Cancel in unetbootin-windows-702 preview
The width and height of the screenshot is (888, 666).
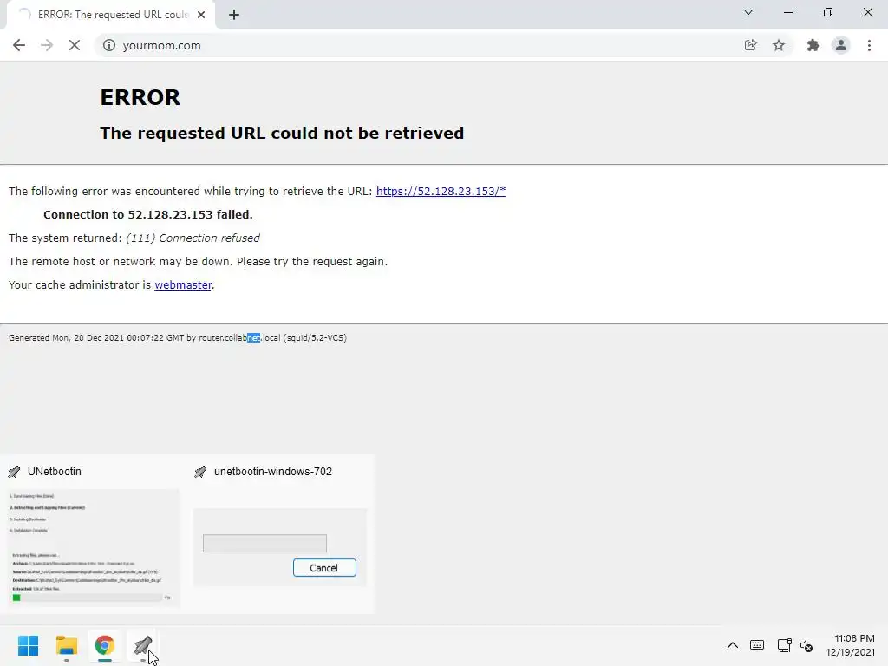coord(324,568)
